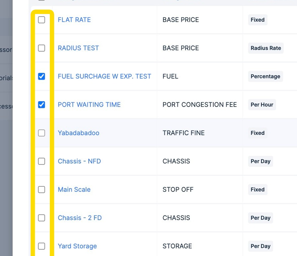Viewport: 297px width, 256px height.
Task: Select the Yabadabadoo row checkbox
Action: [41, 133]
